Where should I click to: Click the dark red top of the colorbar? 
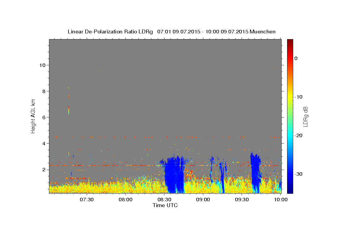coord(290,42)
